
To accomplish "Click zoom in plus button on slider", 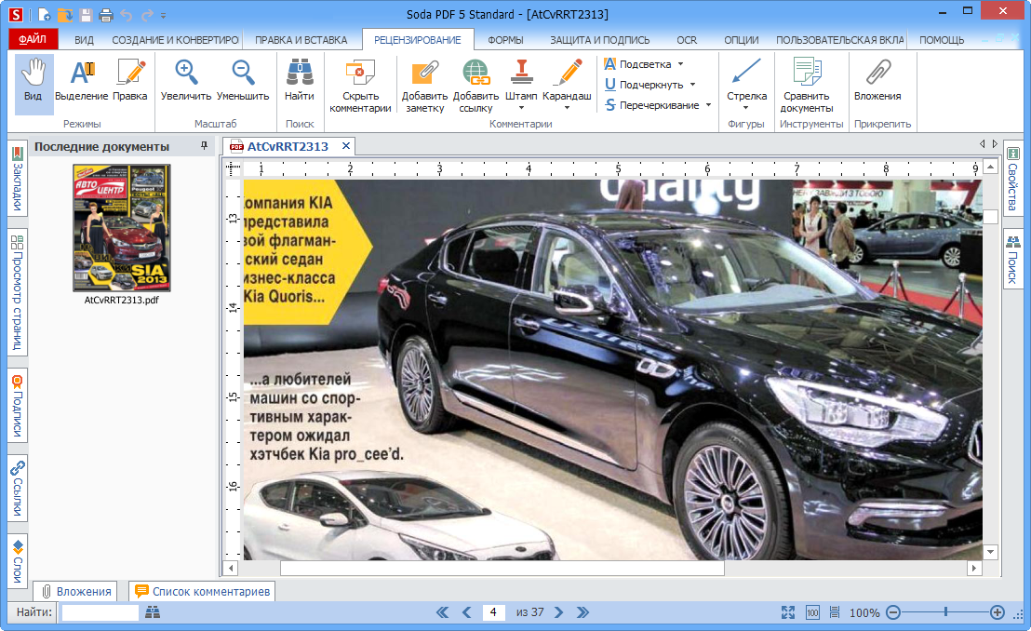I will coord(997,612).
